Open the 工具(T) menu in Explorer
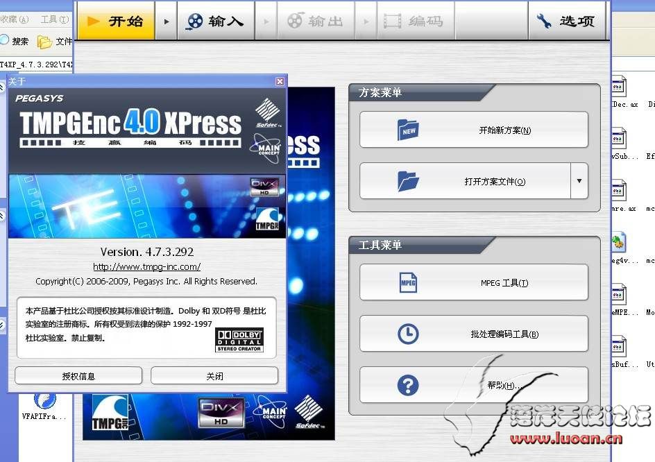 coord(55,19)
